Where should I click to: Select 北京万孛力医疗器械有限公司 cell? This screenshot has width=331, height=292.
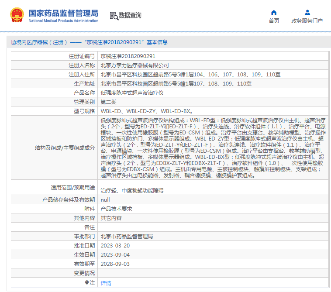pyautogui.click(x=134, y=65)
